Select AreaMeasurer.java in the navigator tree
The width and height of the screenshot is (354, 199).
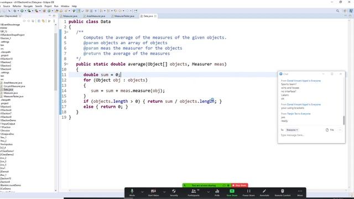(x=13, y=83)
